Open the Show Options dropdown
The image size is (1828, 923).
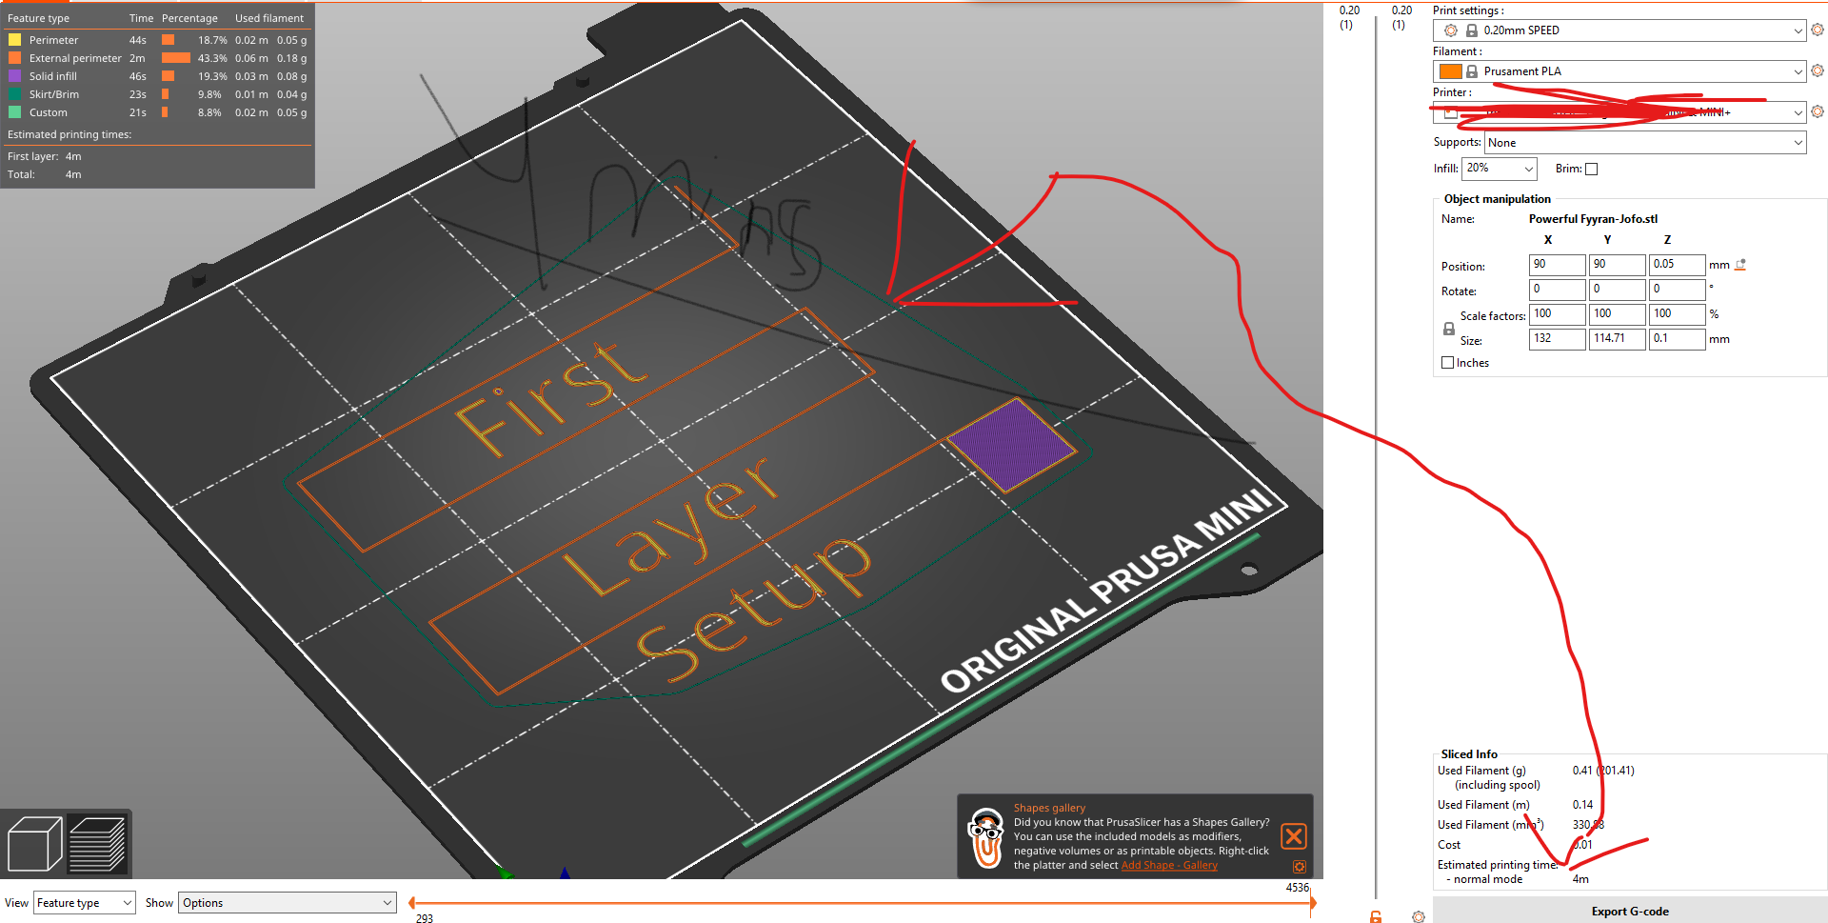[x=287, y=903]
